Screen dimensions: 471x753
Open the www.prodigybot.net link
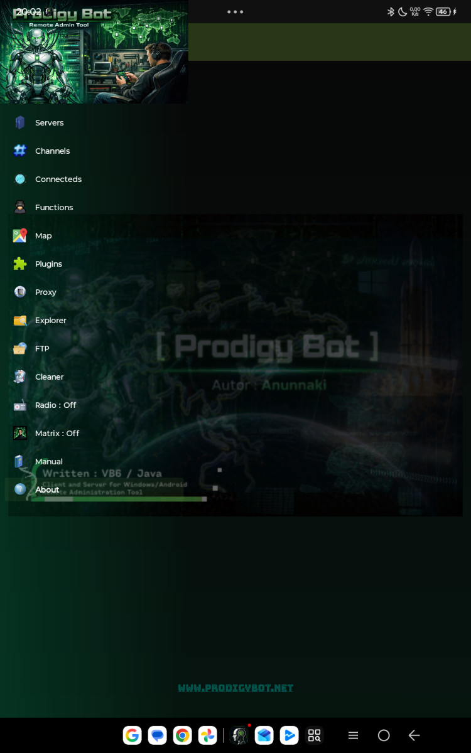(235, 688)
